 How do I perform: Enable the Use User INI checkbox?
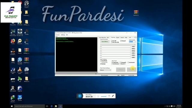(112, 42)
